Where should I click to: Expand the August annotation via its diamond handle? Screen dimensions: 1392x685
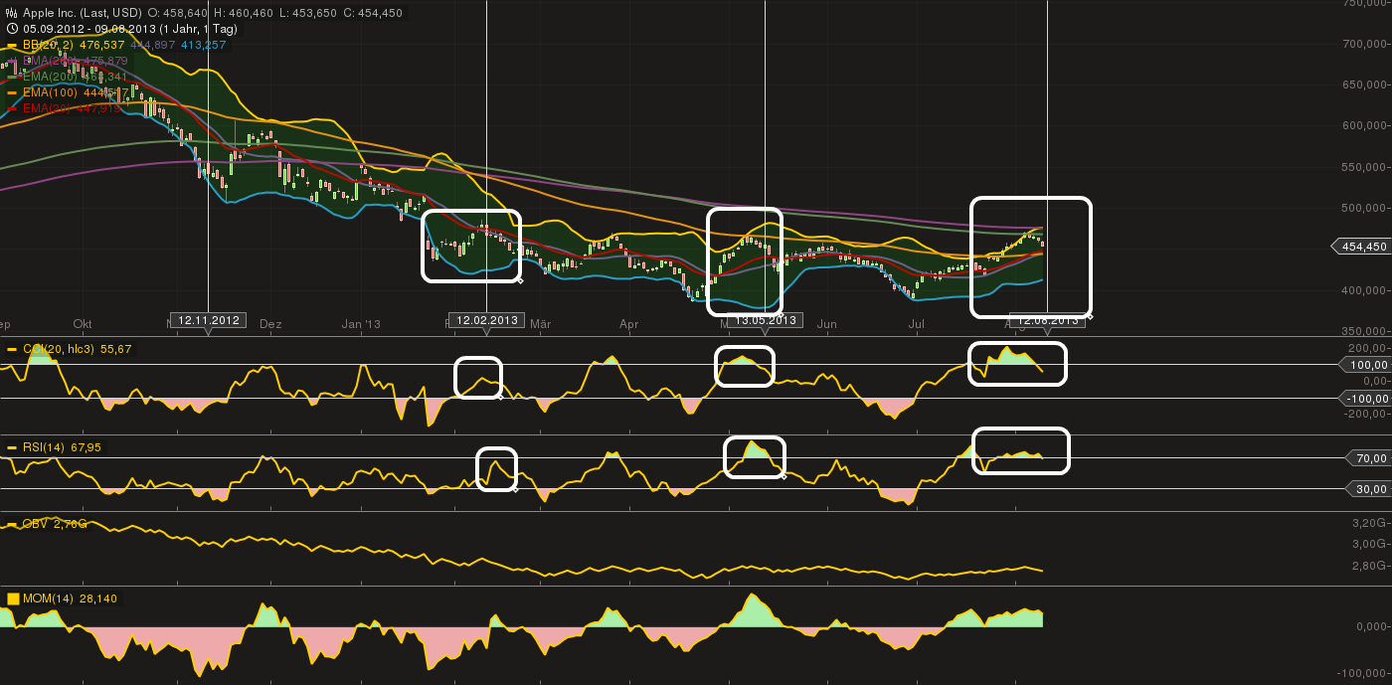coord(1091,317)
